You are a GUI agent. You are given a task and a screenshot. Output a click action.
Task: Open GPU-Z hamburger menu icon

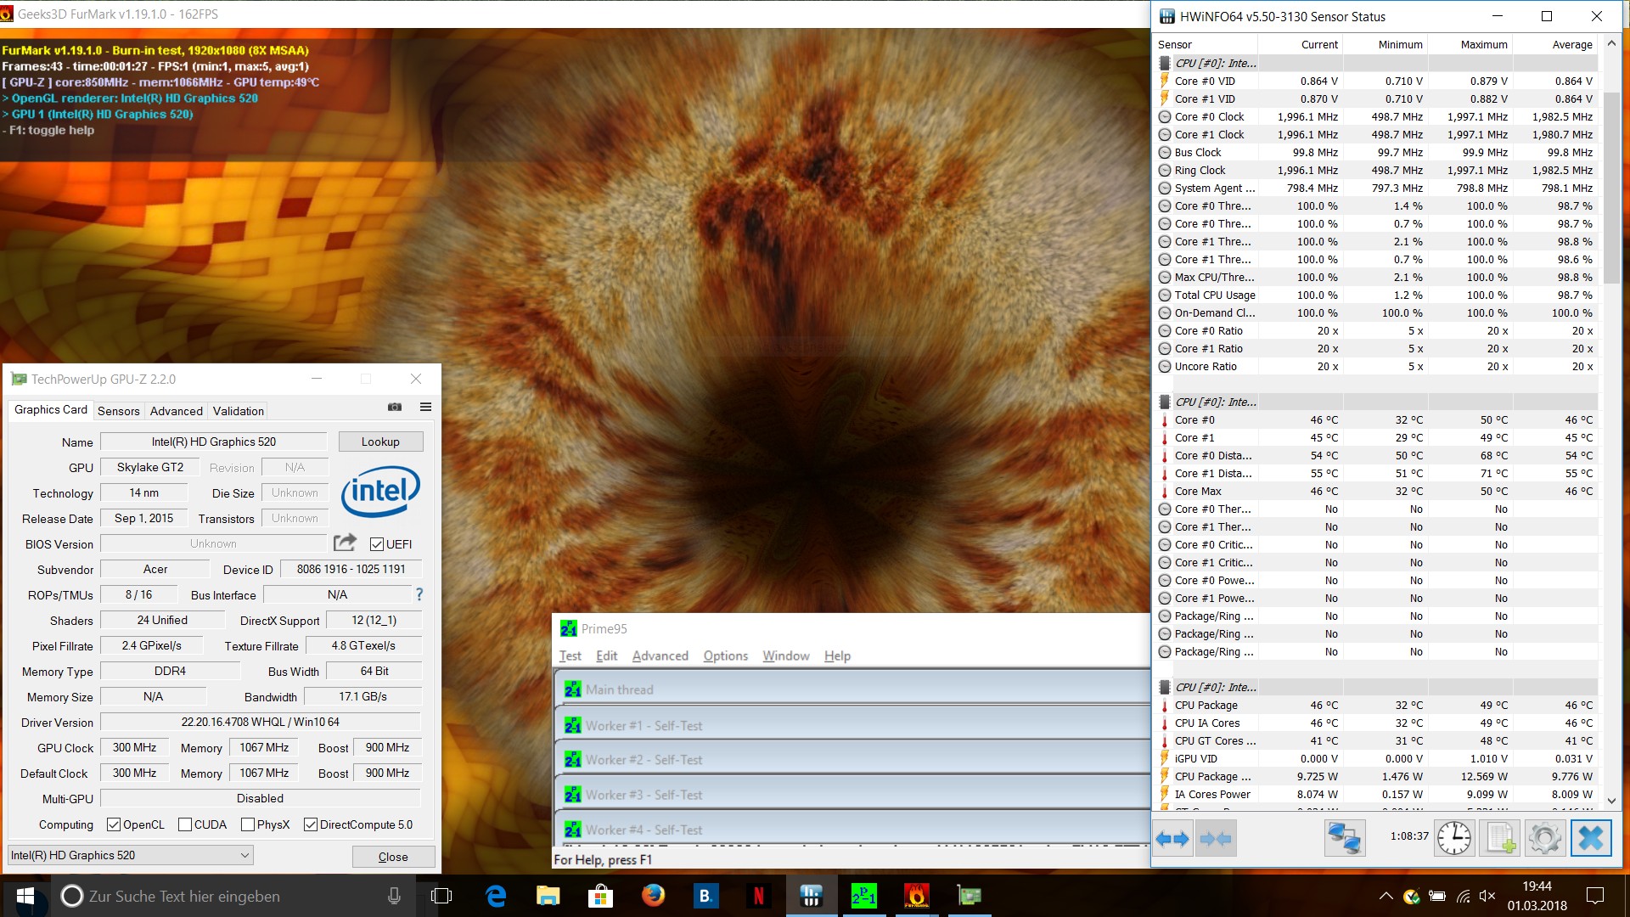[425, 408]
